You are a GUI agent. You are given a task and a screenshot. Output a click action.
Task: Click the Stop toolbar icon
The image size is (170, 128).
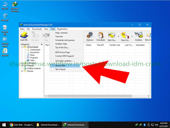point(46,36)
